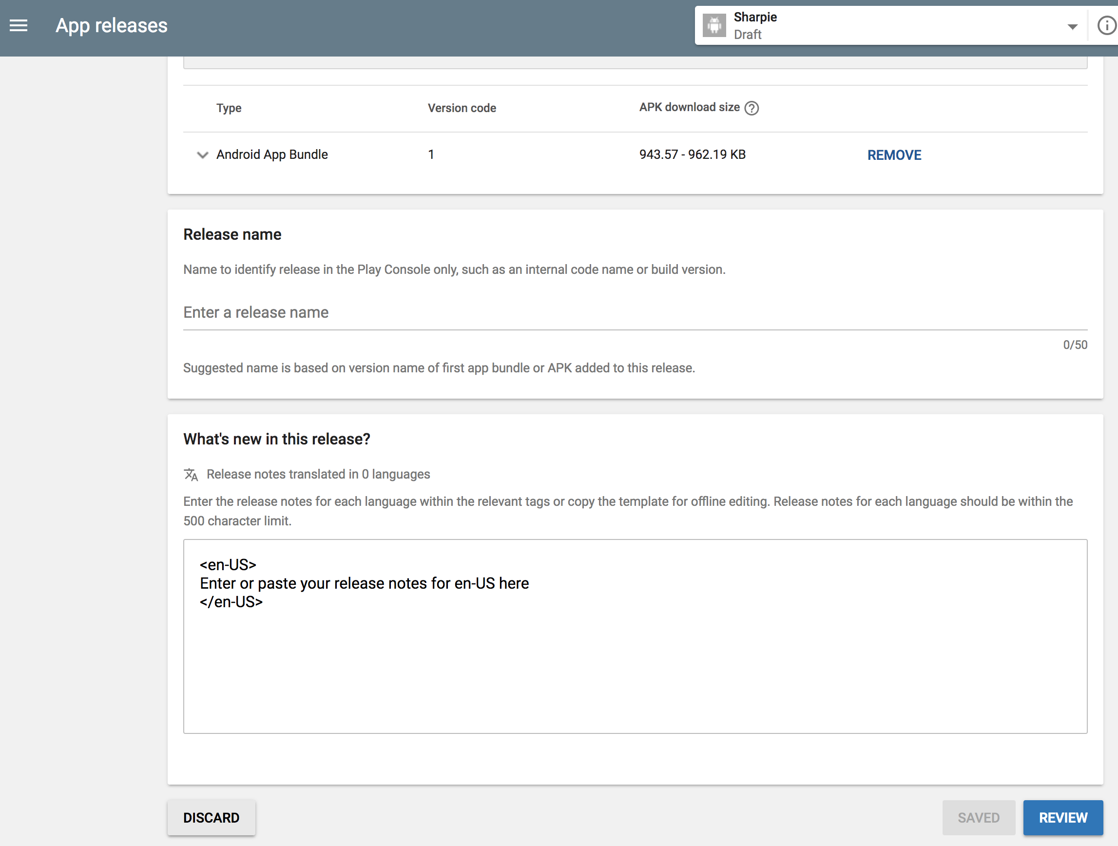Click Release notes translated in 0 languages
This screenshot has width=1118, height=846.
318,474
